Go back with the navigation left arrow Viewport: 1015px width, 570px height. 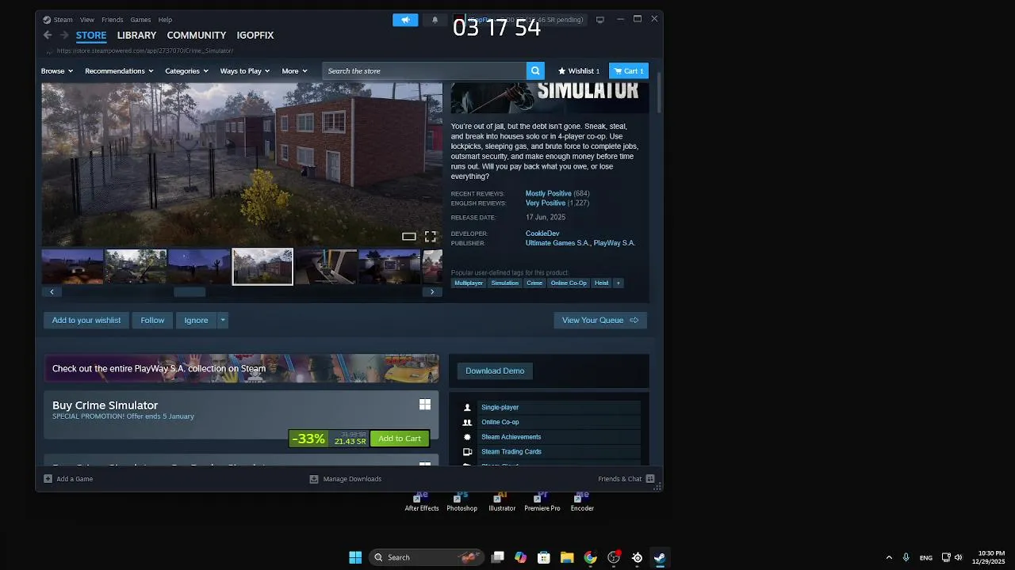[48, 35]
